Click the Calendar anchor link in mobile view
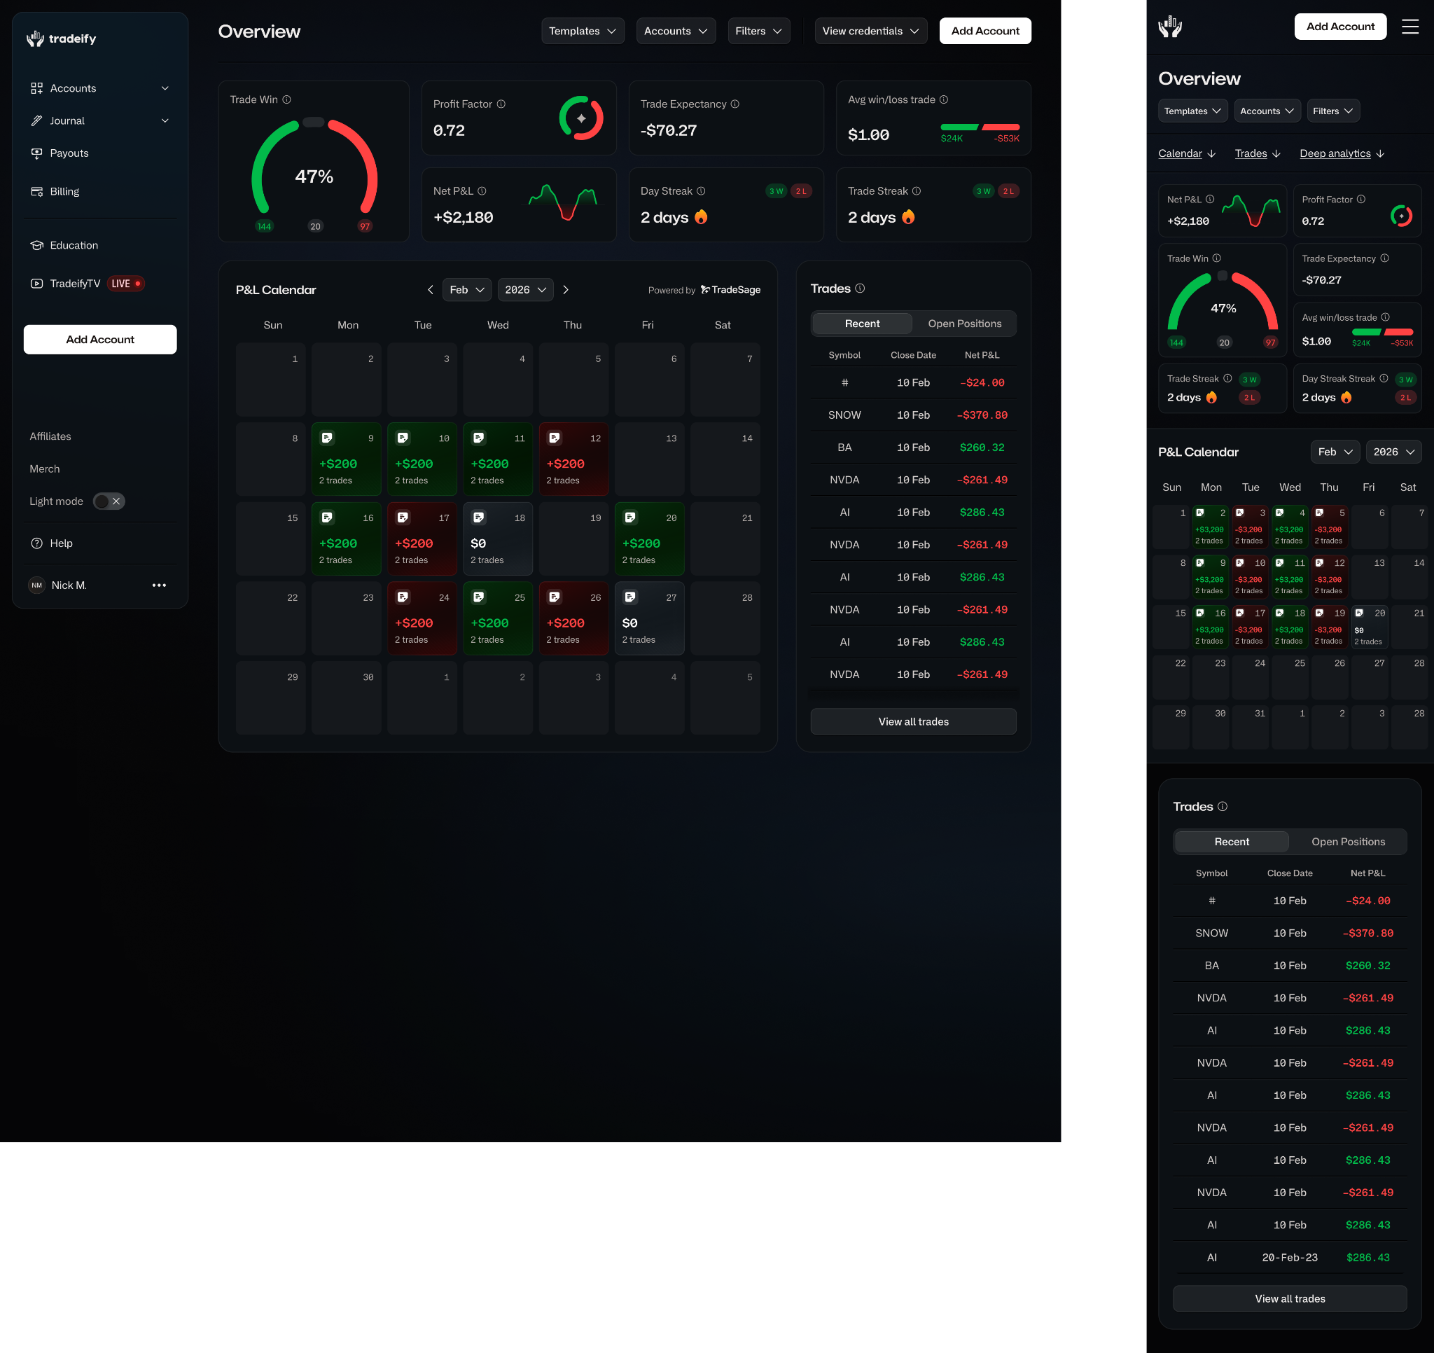Image resolution: width=1434 pixels, height=1353 pixels. pyautogui.click(x=1187, y=153)
